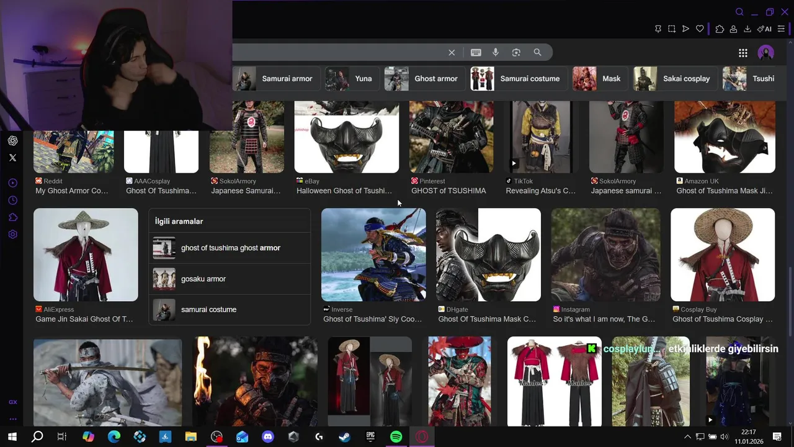Select the Samurai armor filter chip
Screen dimensions: 794x447
277,79
